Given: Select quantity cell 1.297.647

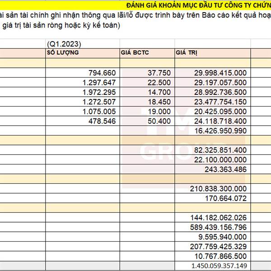Looking at the screenshot, I should click(83, 83).
